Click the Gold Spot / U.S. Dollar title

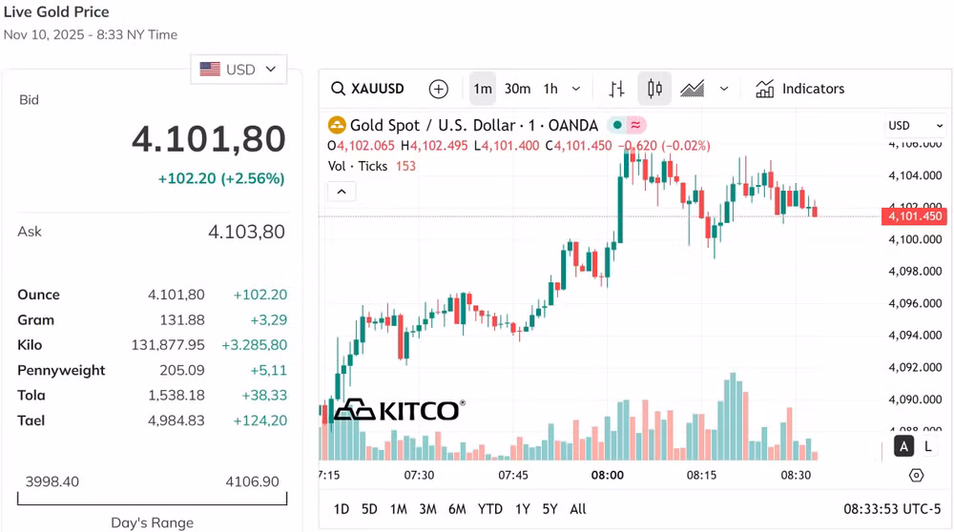pos(474,125)
